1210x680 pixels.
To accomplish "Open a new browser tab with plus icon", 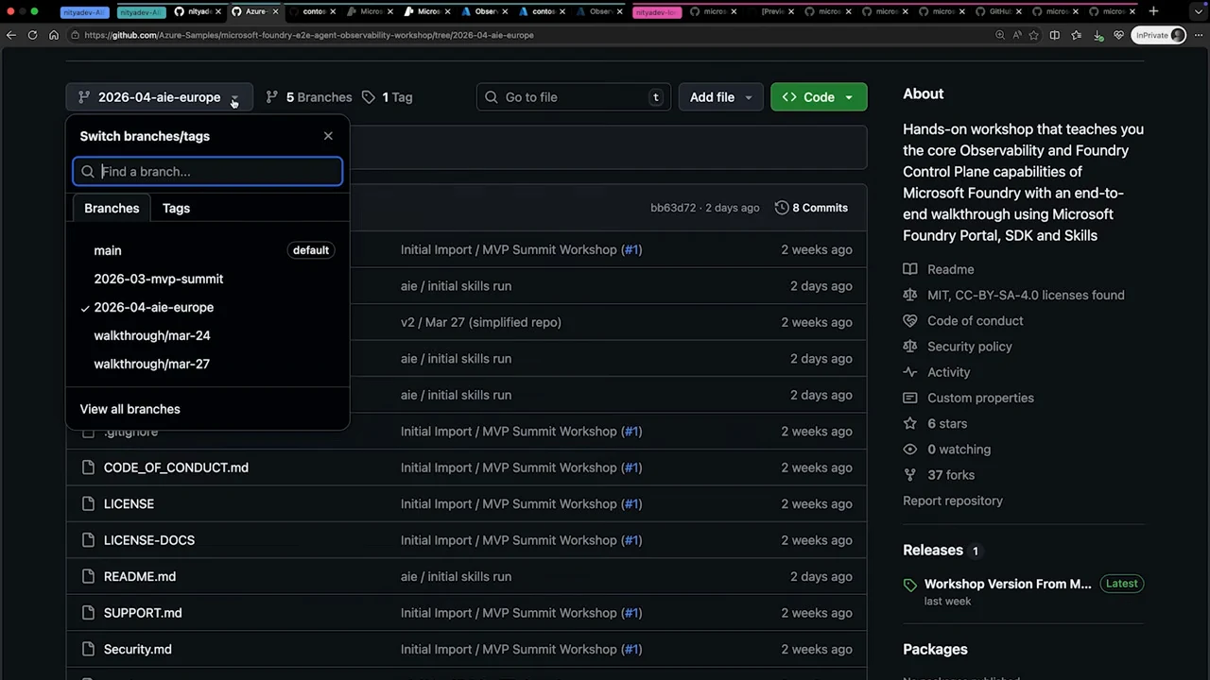I will [1153, 11].
